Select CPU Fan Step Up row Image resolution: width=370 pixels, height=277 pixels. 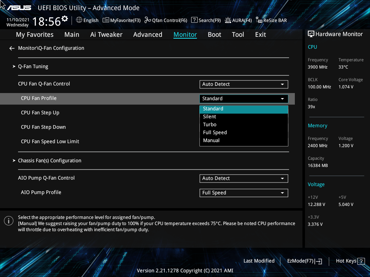40,113
